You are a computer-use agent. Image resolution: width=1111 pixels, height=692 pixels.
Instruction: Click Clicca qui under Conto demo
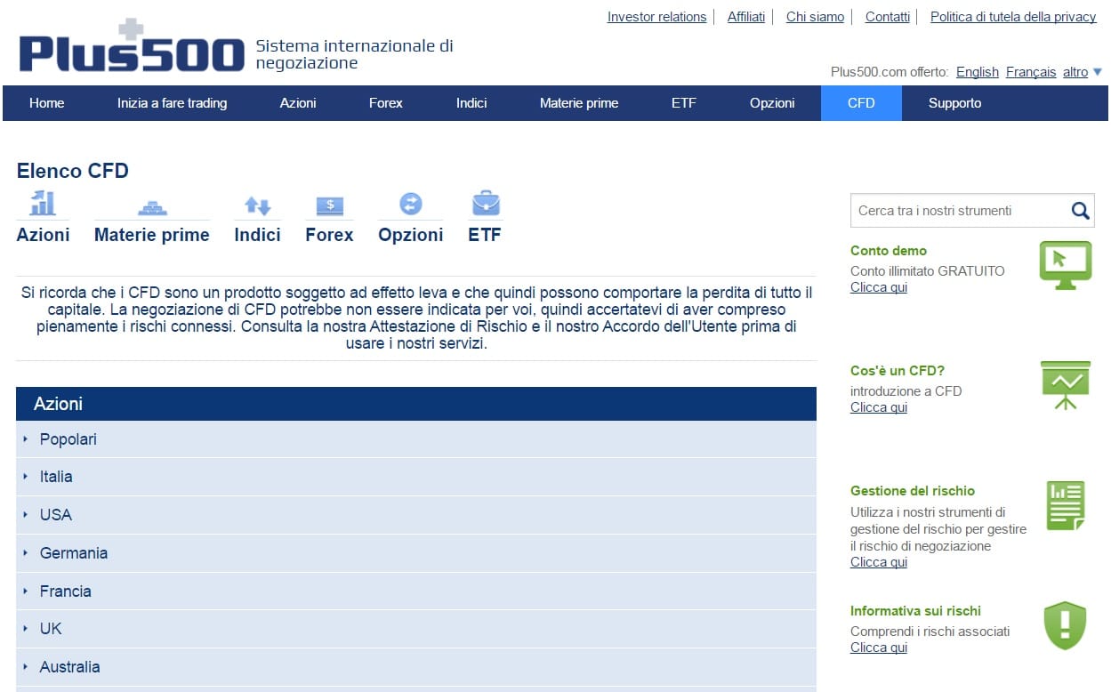(x=879, y=287)
